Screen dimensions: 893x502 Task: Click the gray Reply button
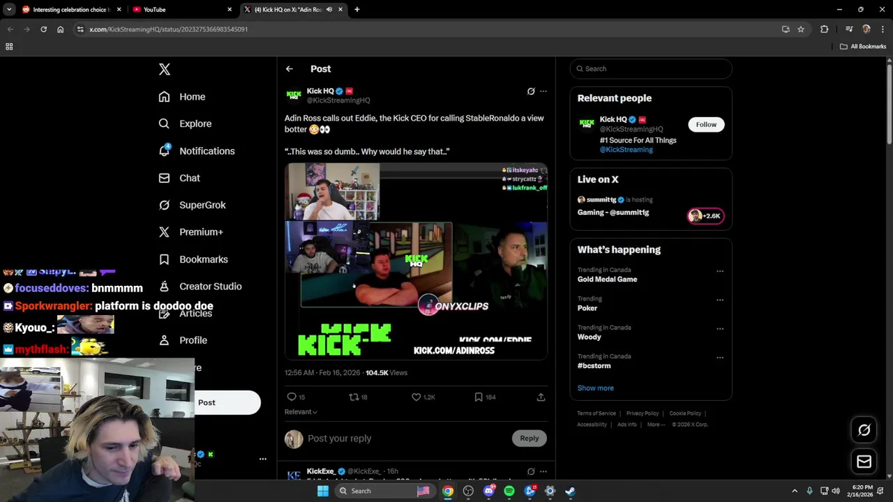pyautogui.click(x=529, y=439)
